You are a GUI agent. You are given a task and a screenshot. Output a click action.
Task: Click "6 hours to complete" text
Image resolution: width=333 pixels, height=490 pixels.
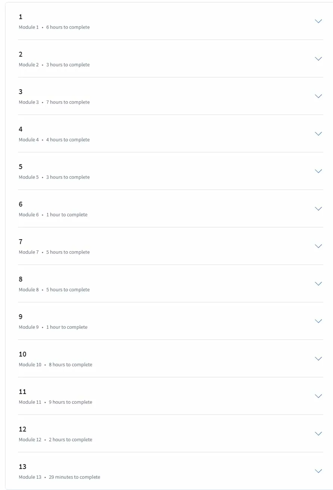pos(68,27)
